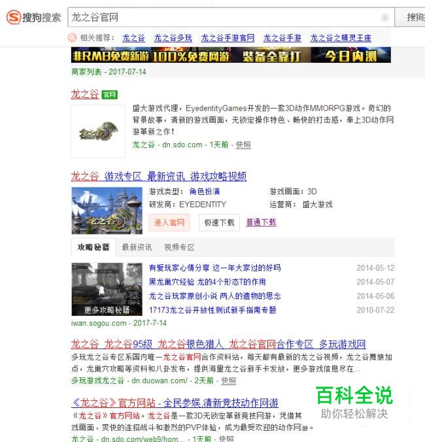
Task: Open 快照 for dn.sdo.com result
Action: pos(243,145)
